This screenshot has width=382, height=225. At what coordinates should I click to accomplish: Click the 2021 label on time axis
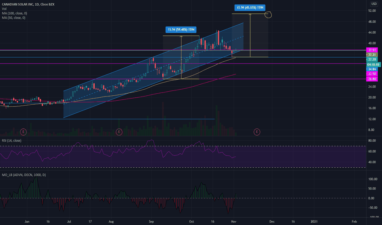(314, 222)
